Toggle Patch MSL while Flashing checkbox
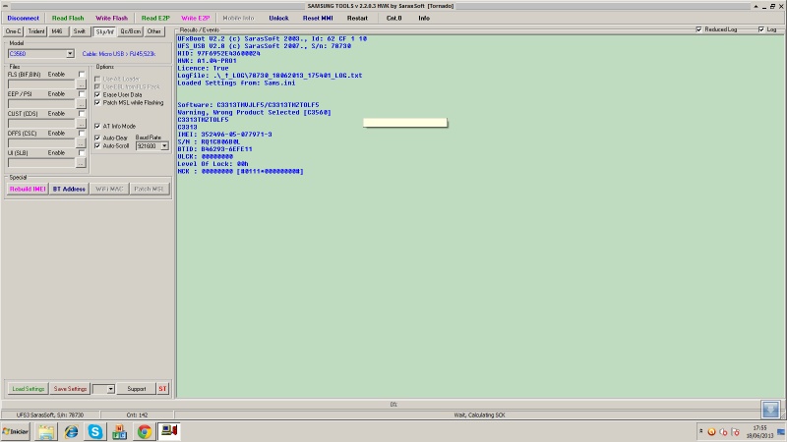The image size is (787, 442). pos(97,103)
